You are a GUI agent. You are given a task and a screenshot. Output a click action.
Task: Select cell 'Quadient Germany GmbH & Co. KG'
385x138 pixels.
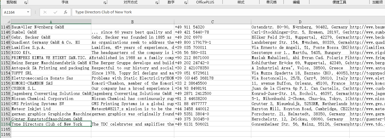[51, 42]
